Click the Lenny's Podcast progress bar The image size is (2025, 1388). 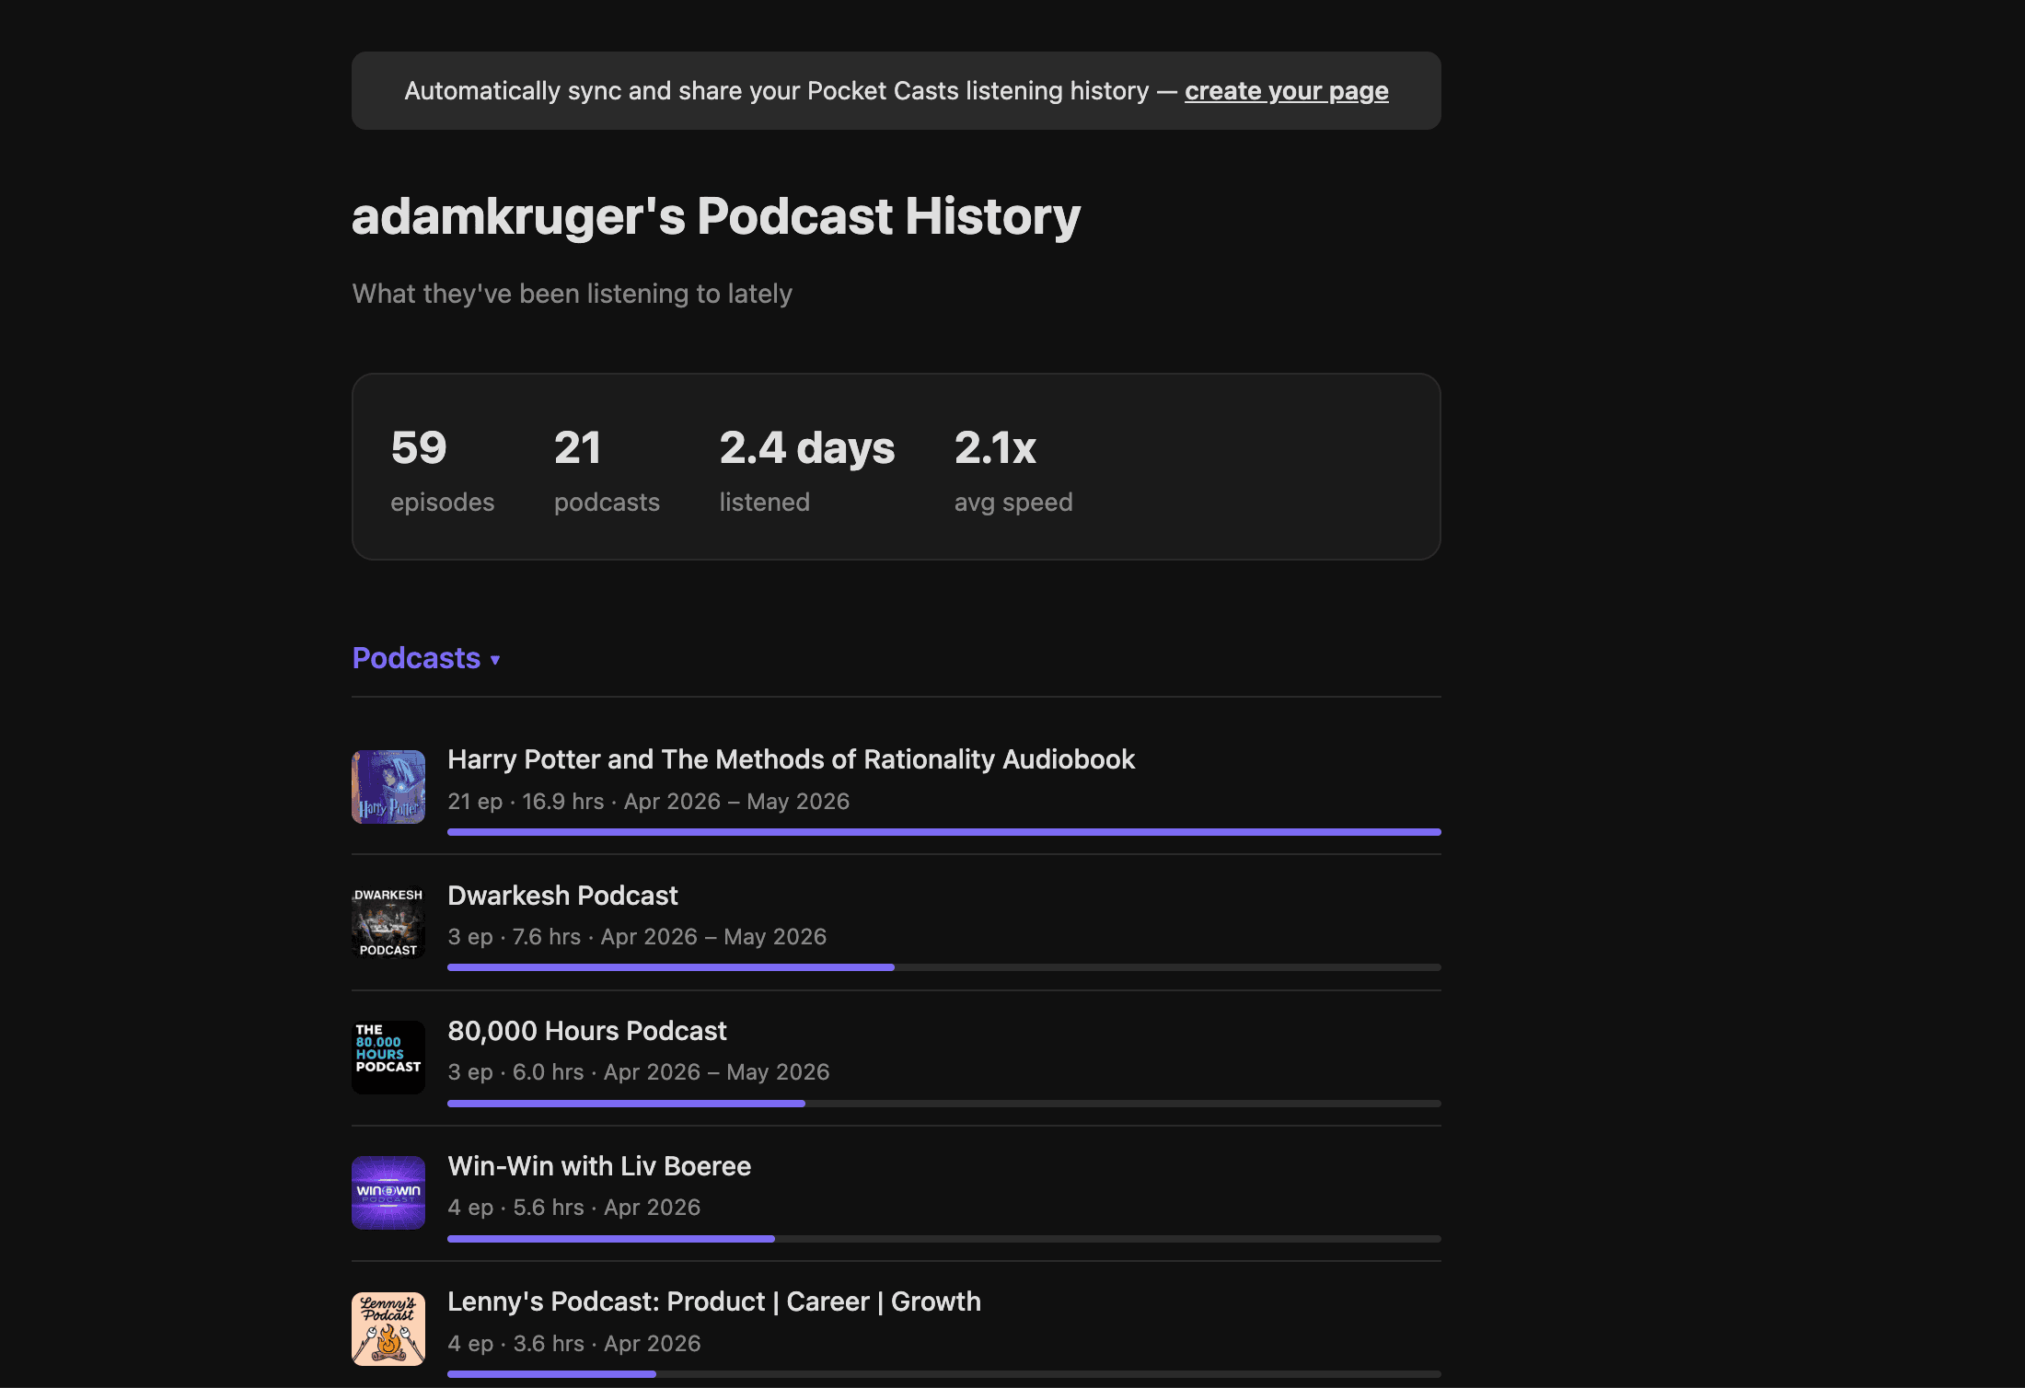[944, 1374]
